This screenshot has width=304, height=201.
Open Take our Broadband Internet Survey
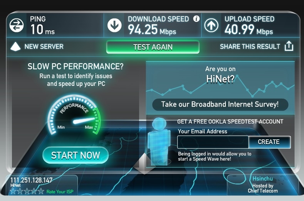pyautogui.click(x=220, y=104)
